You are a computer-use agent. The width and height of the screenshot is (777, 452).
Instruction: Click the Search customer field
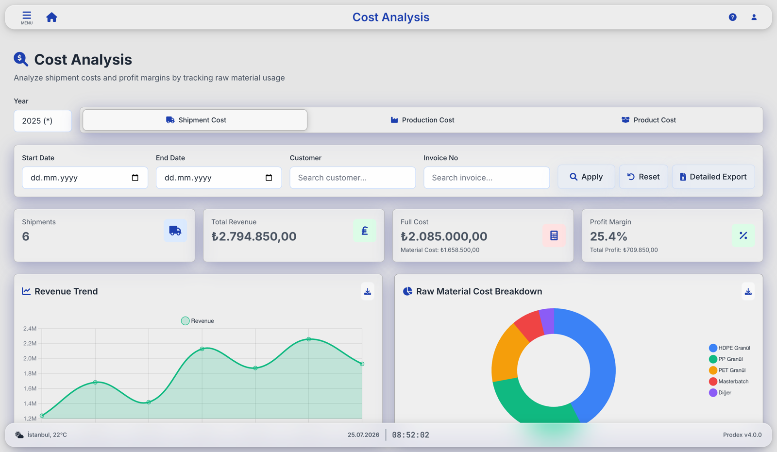click(353, 178)
